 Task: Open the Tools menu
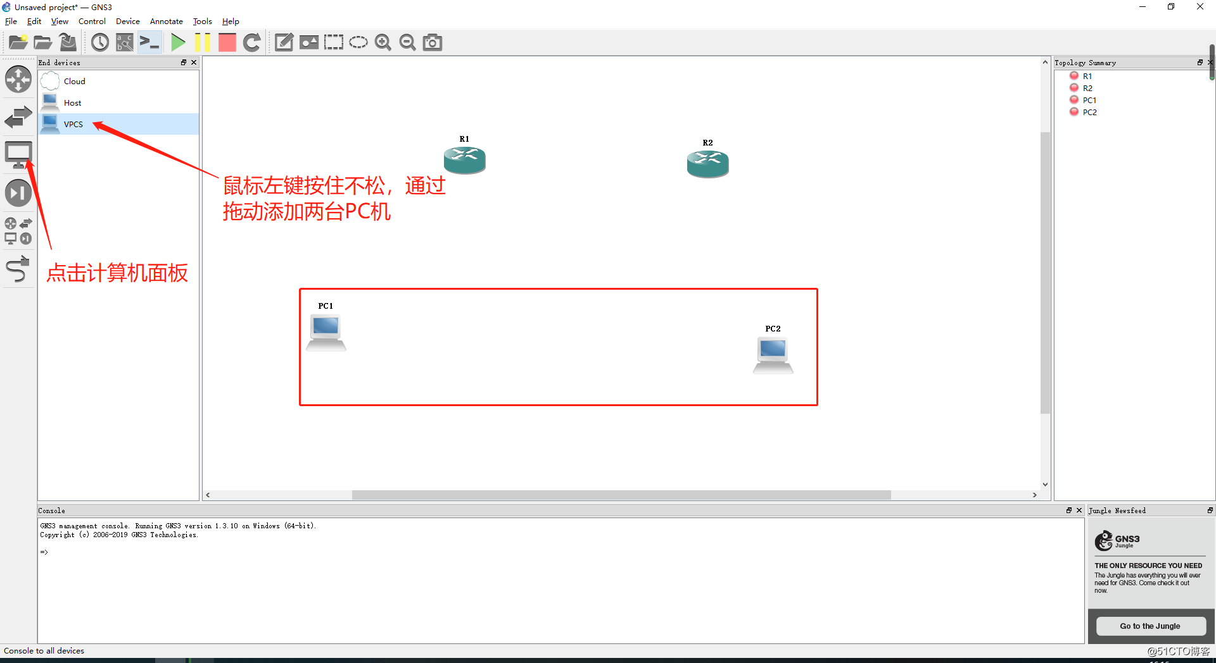(x=202, y=22)
